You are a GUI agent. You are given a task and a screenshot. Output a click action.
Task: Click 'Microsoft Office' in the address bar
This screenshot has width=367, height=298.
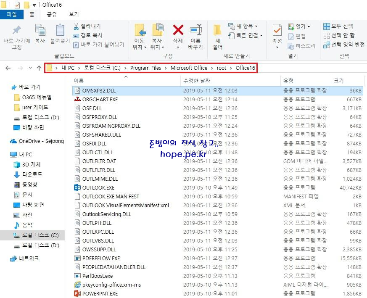click(189, 68)
